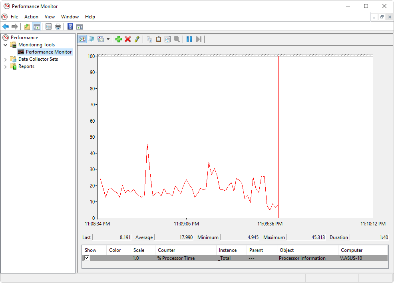The height and width of the screenshot is (283, 394).
Task: Open the Window menu
Action: coord(70,17)
